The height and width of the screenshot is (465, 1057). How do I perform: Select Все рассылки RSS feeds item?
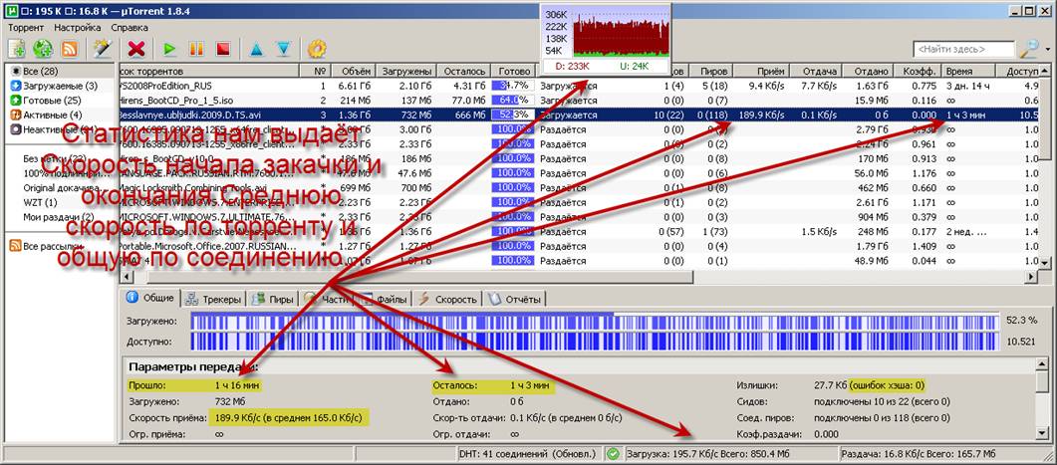[57, 245]
